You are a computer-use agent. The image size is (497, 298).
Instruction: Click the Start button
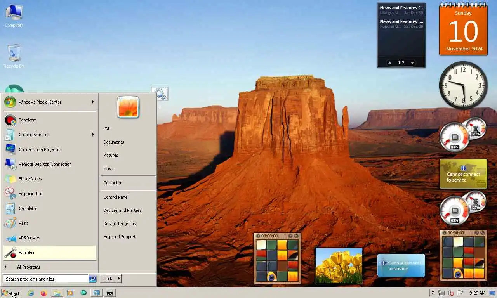point(10,293)
